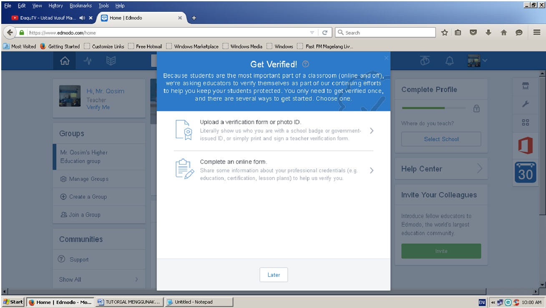Click the Complete Profile progress bar
Viewport: 546px width, 308px height.
coord(434,108)
